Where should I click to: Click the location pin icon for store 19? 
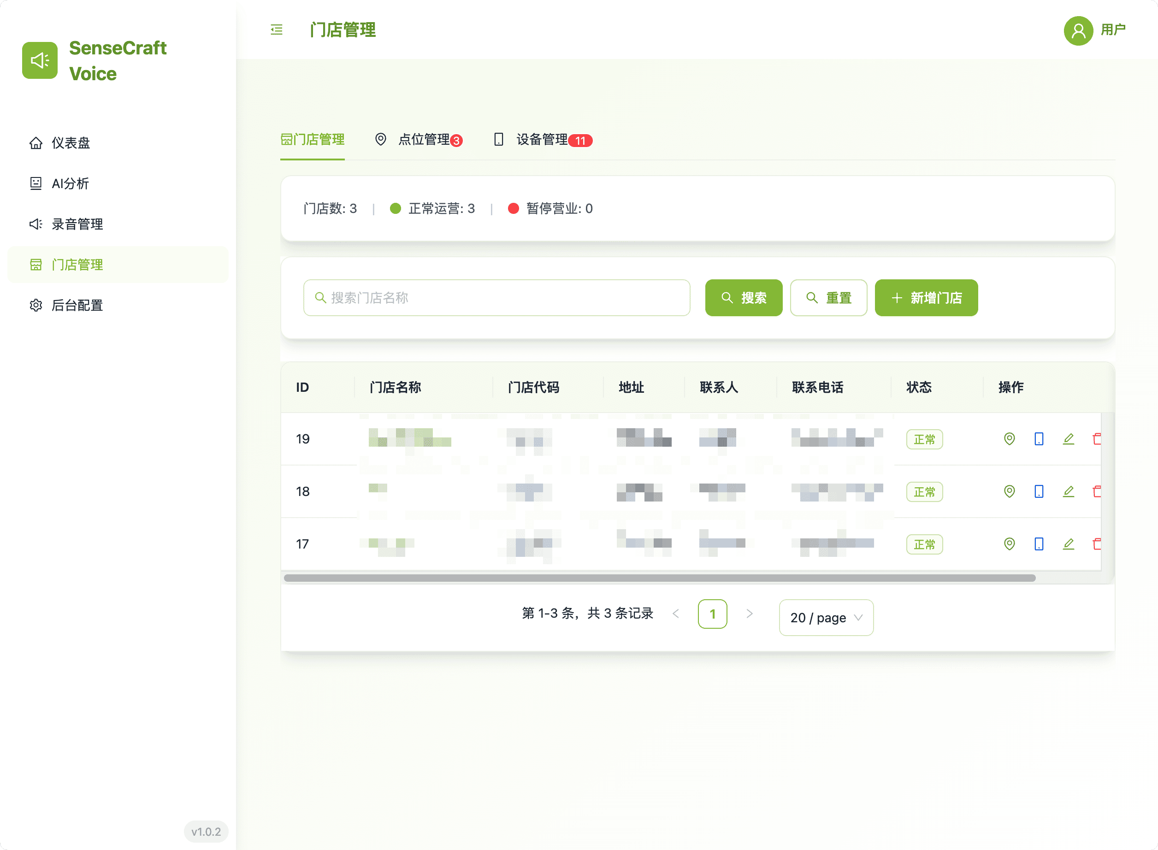(x=1009, y=439)
